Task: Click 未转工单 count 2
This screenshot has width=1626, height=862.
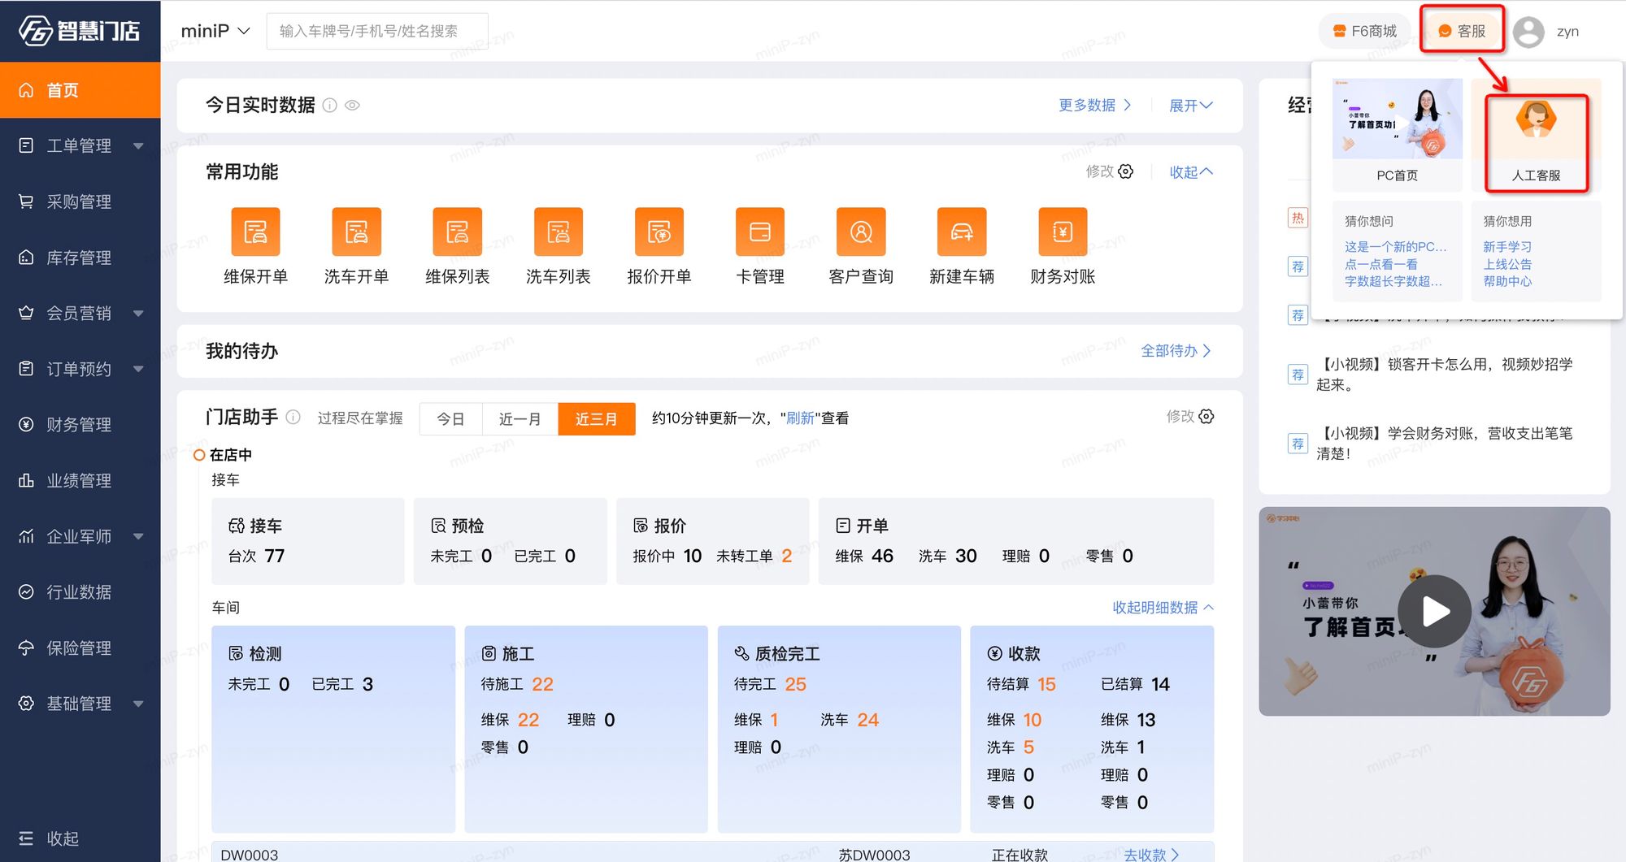Action: (786, 556)
